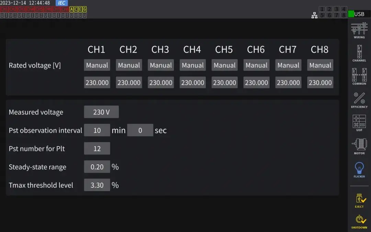The height and width of the screenshot is (232, 371).
Task: Click the LAN network status icon
Action: [x=314, y=15]
